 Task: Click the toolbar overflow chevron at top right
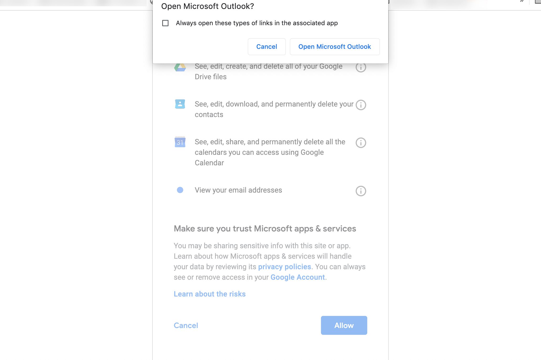[x=522, y=1]
